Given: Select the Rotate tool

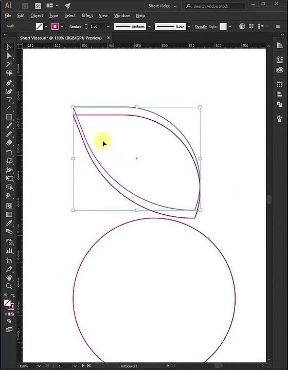Looking at the screenshot, I should 9,153.
